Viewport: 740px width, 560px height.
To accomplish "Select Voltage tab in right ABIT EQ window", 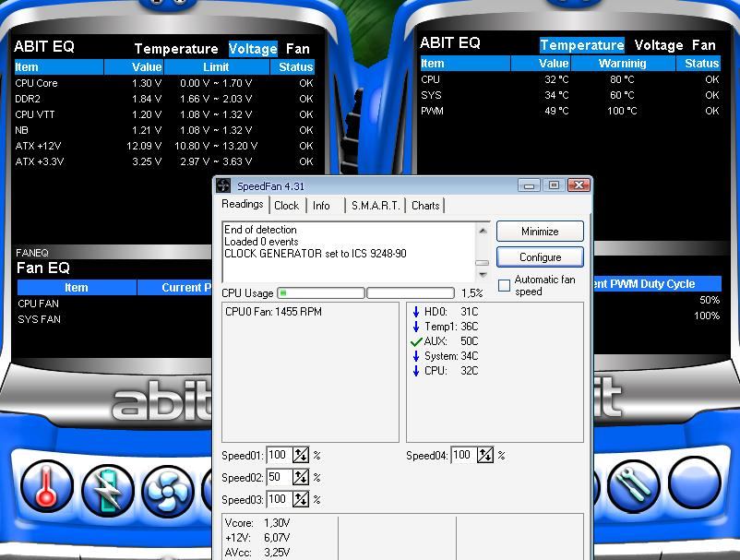I will tap(659, 45).
